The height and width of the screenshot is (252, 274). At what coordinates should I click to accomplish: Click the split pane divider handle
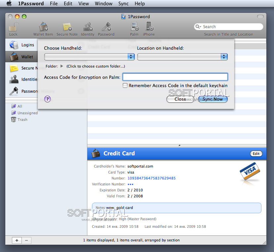tap(179, 145)
